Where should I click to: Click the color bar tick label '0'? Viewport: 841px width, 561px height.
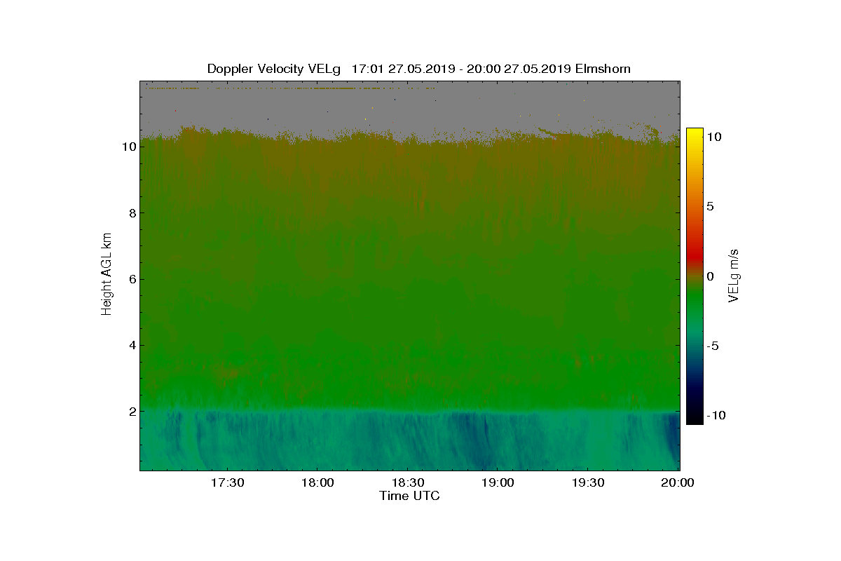(710, 276)
